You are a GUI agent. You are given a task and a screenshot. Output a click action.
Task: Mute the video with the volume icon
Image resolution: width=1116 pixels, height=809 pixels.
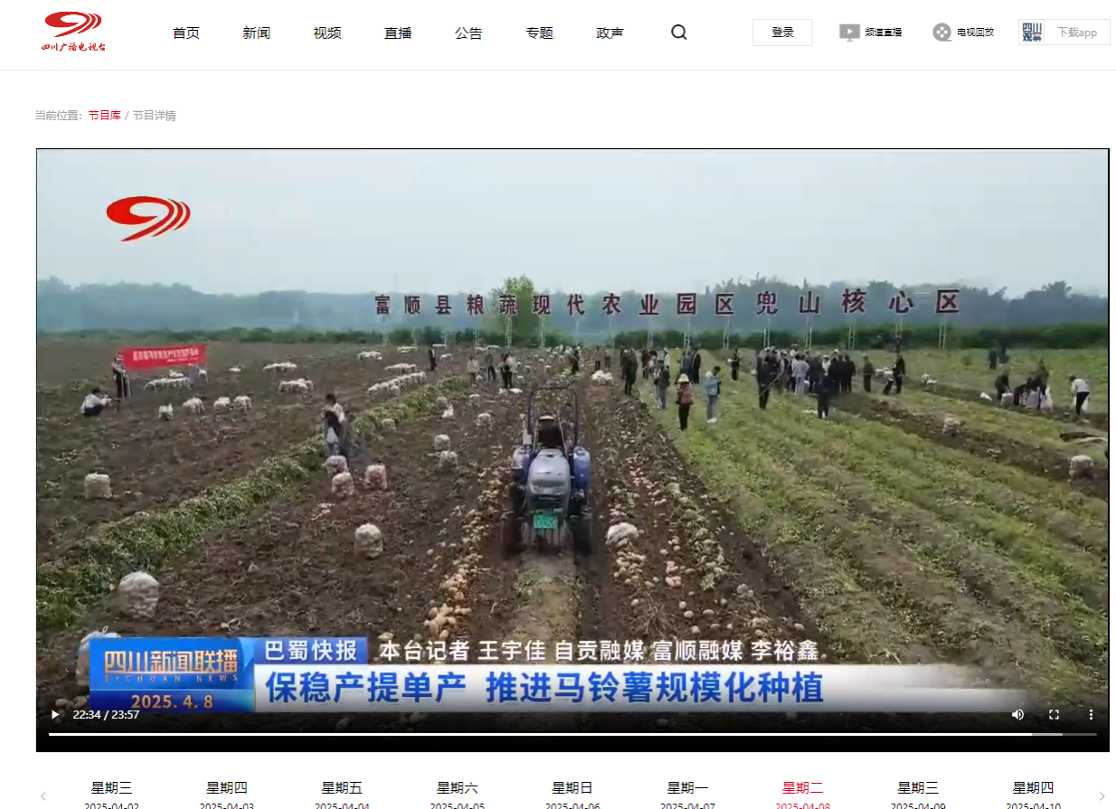click(1017, 714)
